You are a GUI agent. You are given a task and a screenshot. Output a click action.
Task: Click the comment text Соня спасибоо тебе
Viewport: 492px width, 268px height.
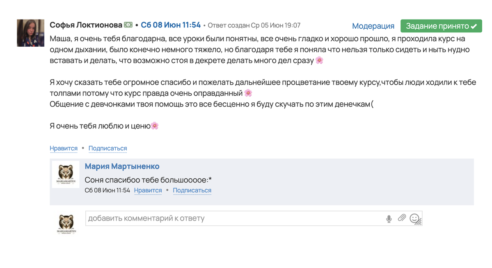coord(148,180)
